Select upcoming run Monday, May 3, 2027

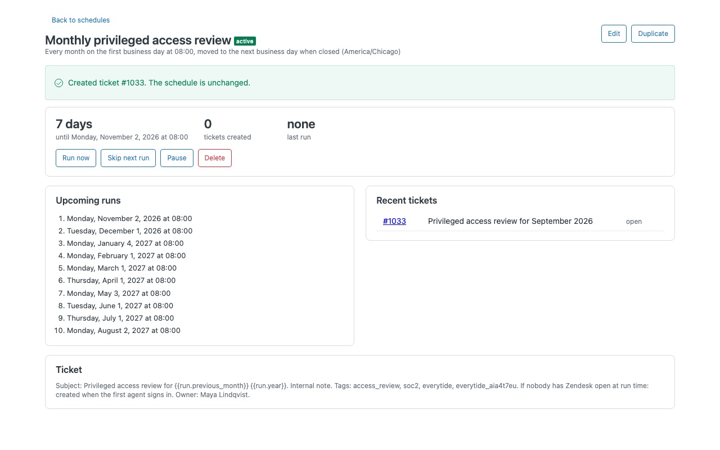pyautogui.click(x=119, y=293)
